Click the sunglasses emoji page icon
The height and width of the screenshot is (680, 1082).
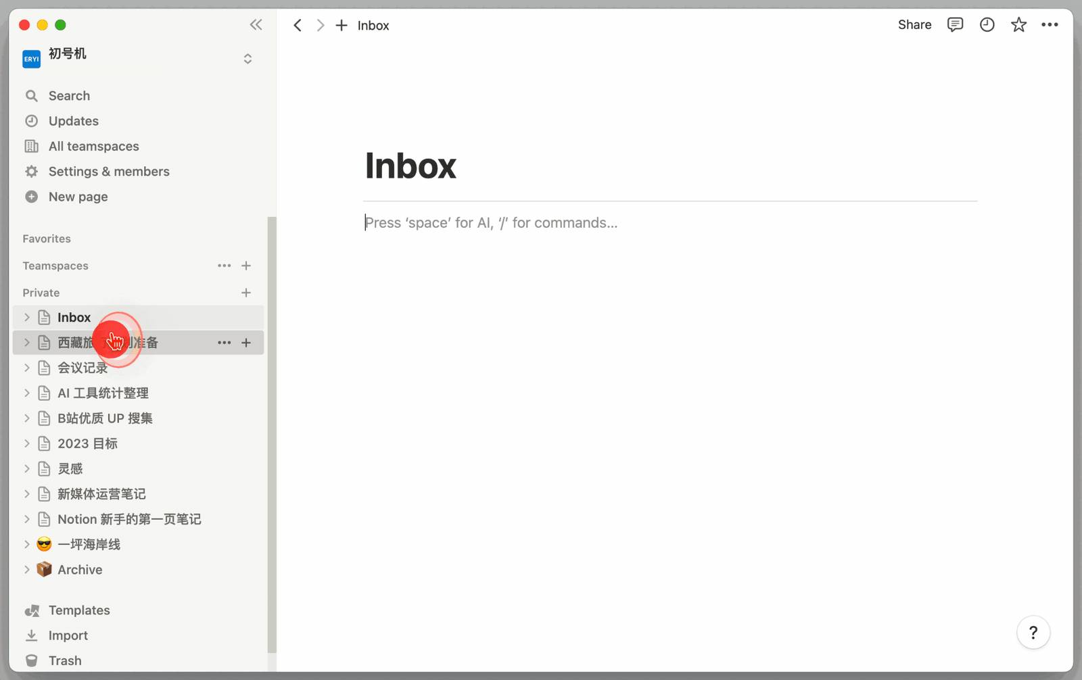(x=44, y=545)
